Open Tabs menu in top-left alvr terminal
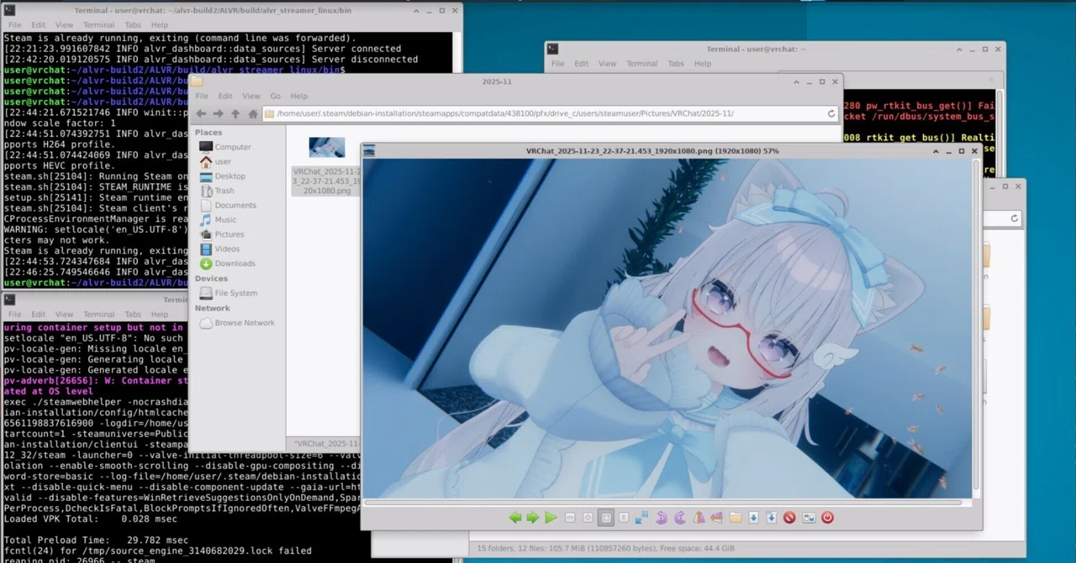The height and width of the screenshot is (563, 1076). tap(133, 25)
